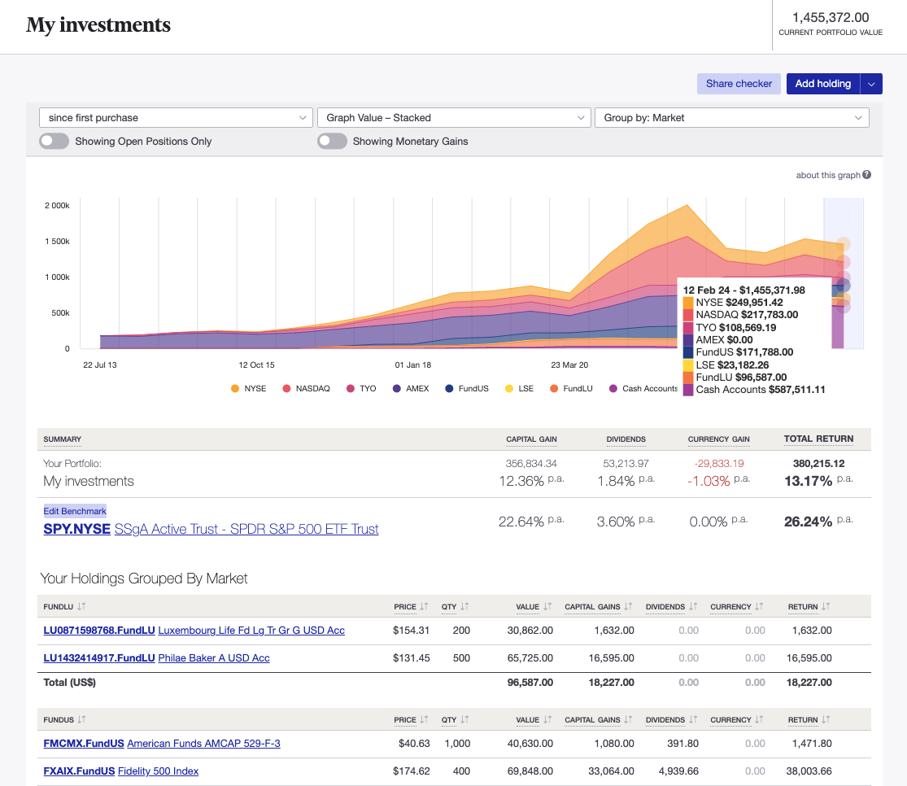The width and height of the screenshot is (907, 786).
Task: Click the Edit Benchmark link
Action: coord(75,511)
